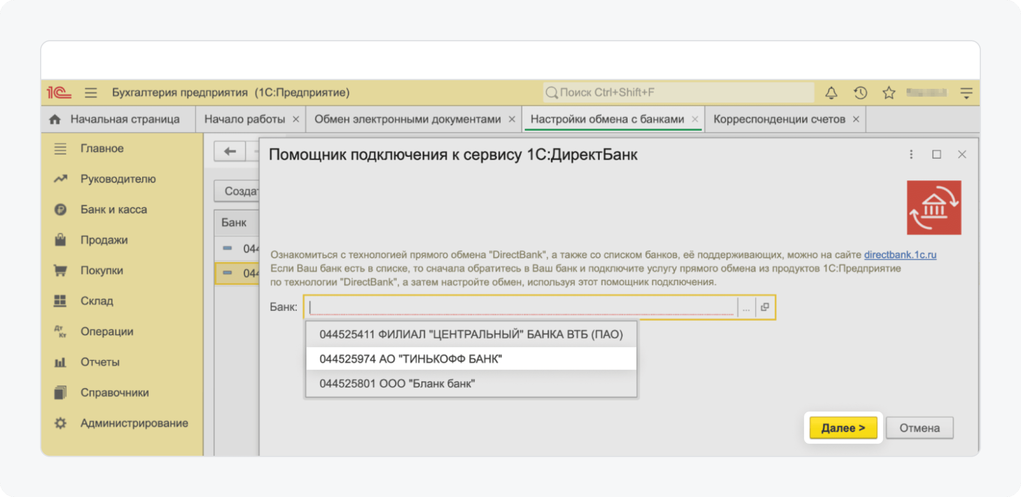Close the Обмен электронными документами tab
Viewport: 1021px width, 497px height.
point(512,119)
